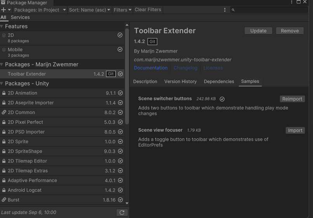
Task: Click the plus icon to add a package
Action: click(3, 10)
